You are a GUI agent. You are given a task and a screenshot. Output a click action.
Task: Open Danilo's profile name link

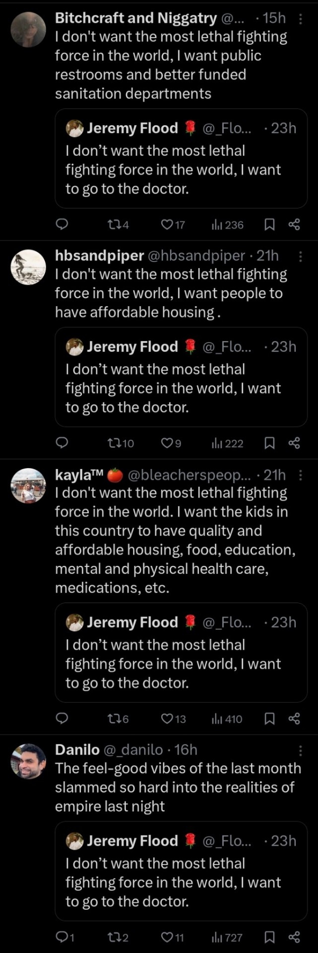[77, 749]
